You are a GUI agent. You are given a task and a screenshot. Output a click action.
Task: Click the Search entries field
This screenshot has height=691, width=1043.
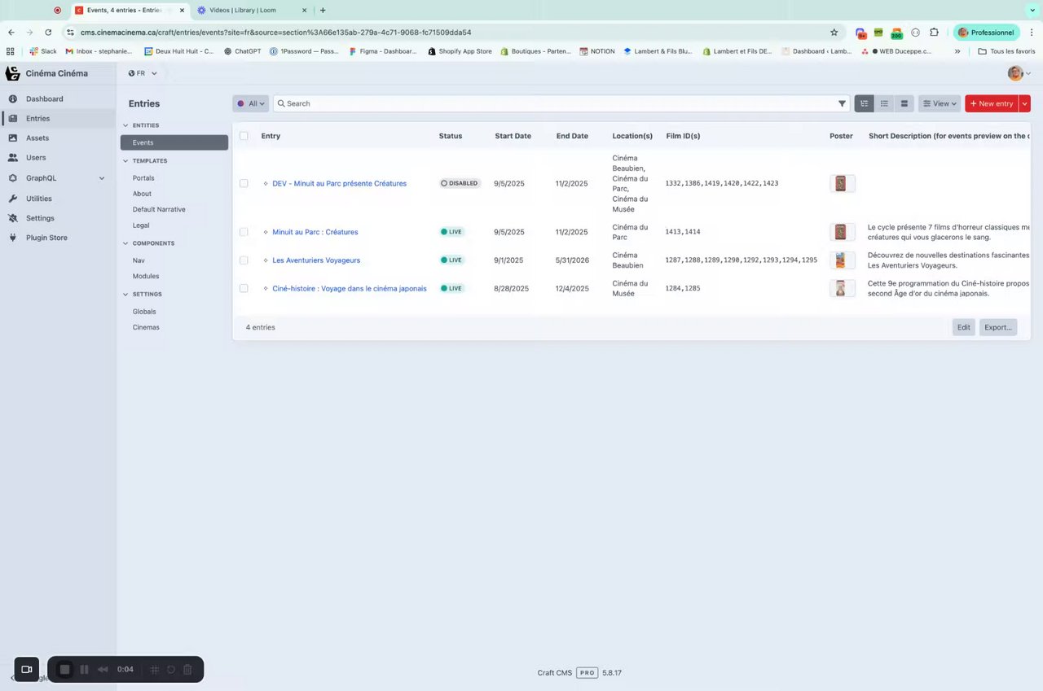[561, 103]
